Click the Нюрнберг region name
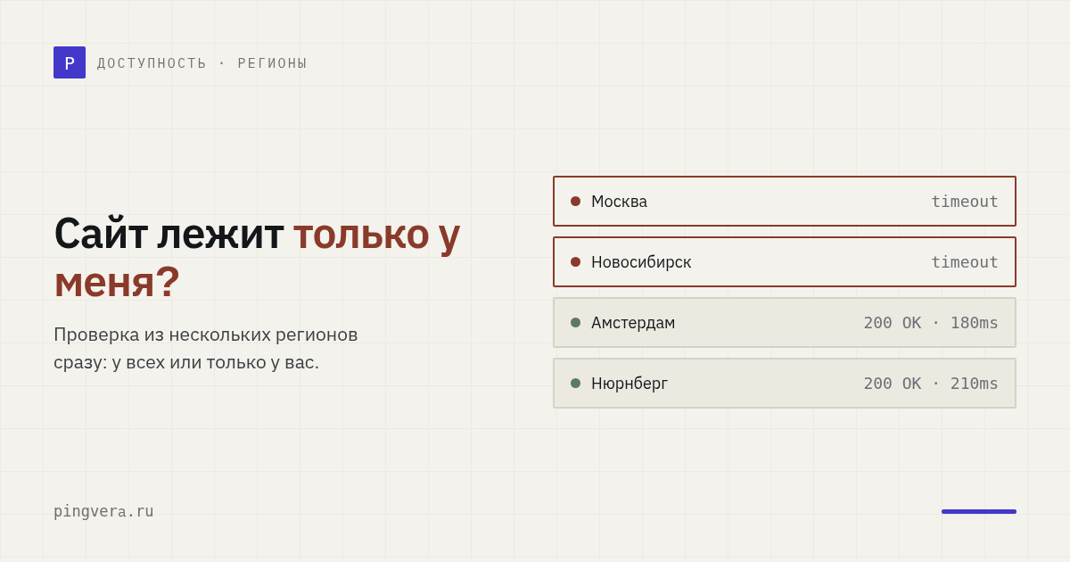Viewport: 1070px width, 562px height. 630,384
